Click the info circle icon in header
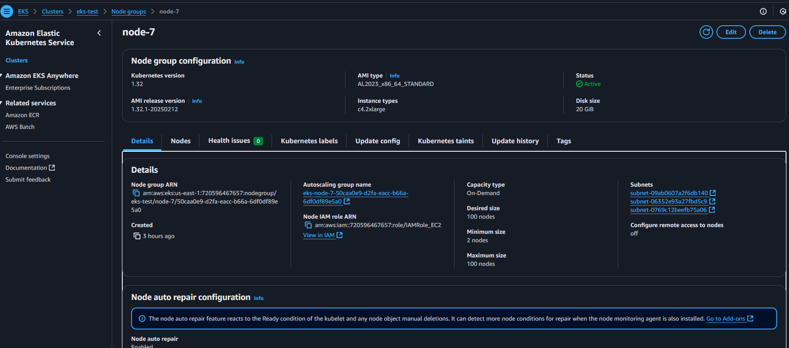This screenshot has width=789, height=348. 763,11
